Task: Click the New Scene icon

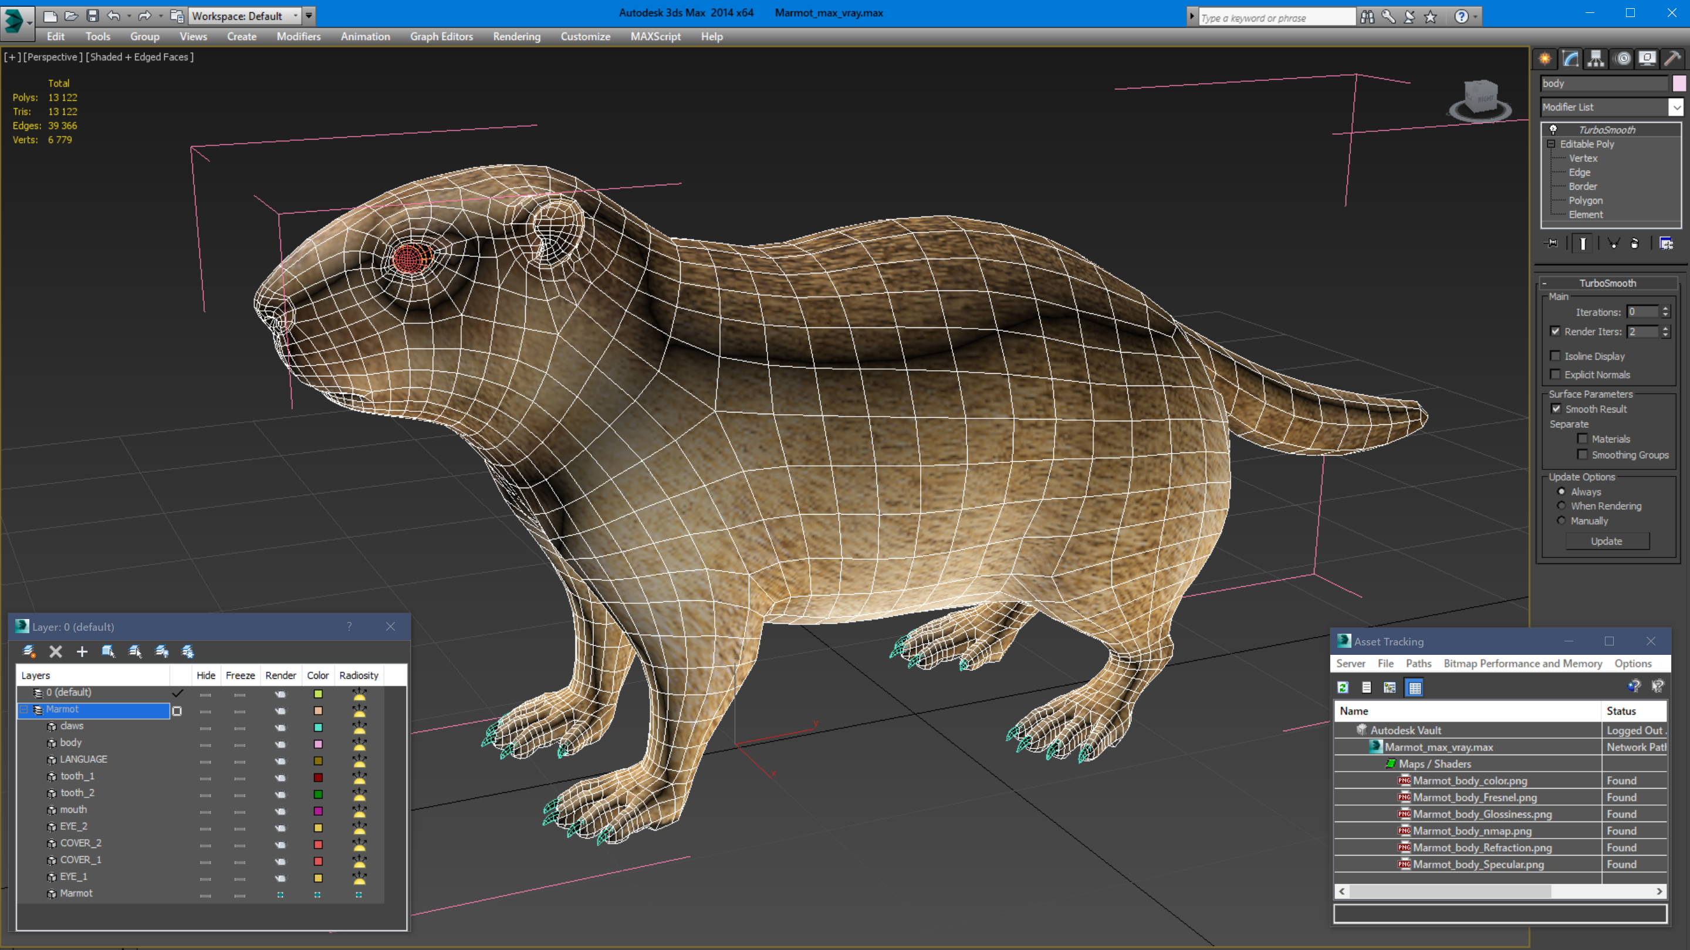Action: click(x=50, y=16)
